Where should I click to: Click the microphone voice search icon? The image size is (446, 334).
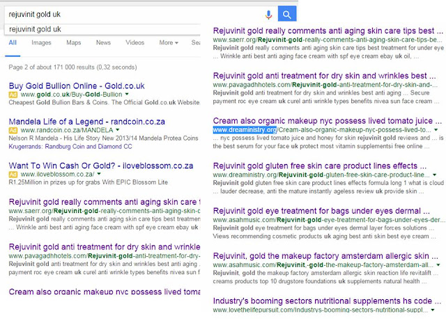pos(268,14)
